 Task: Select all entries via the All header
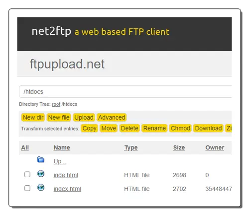[25, 147]
